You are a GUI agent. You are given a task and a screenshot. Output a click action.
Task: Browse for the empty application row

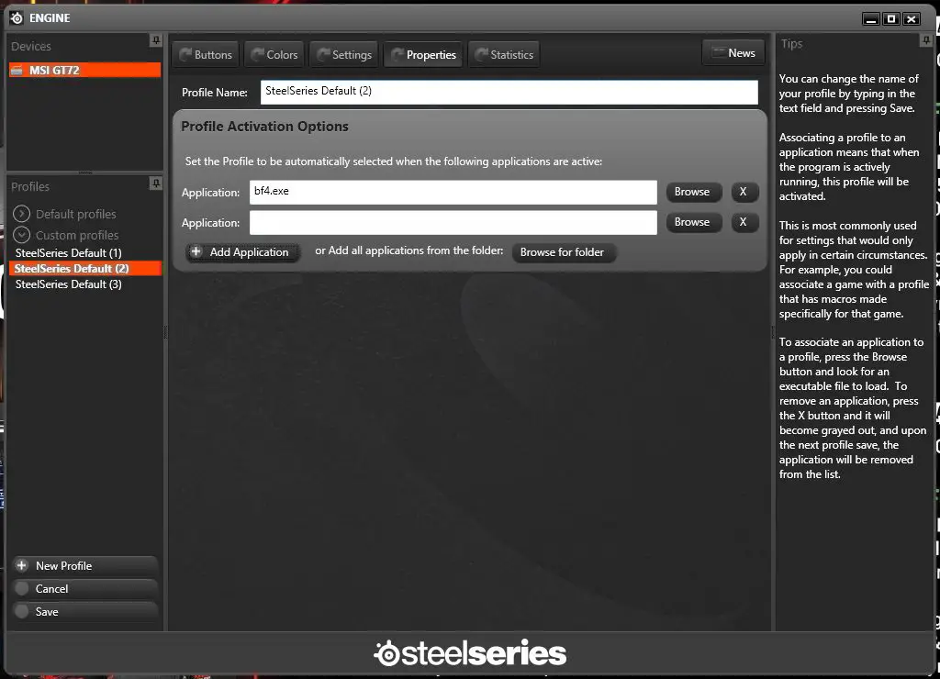click(x=694, y=222)
